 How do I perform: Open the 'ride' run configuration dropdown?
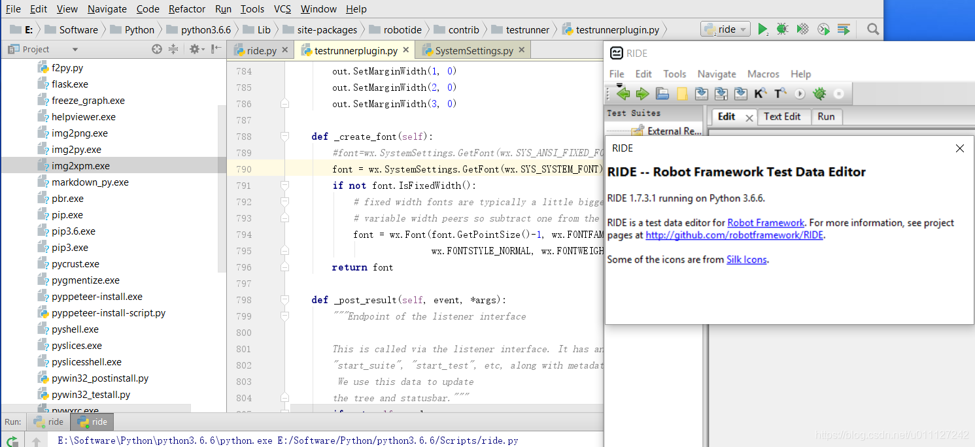click(x=725, y=29)
